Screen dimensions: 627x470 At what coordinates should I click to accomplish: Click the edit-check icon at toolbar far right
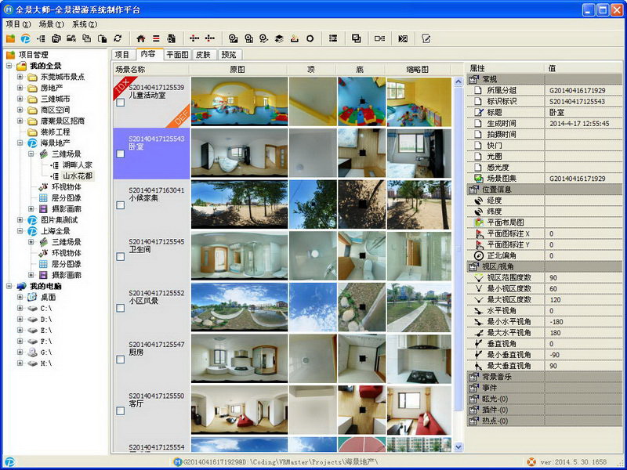pyautogui.click(x=426, y=38)
